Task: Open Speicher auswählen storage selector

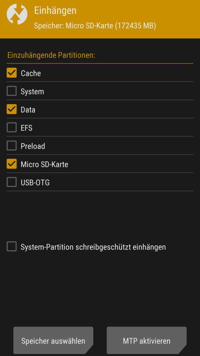Action: click(53, 340)
